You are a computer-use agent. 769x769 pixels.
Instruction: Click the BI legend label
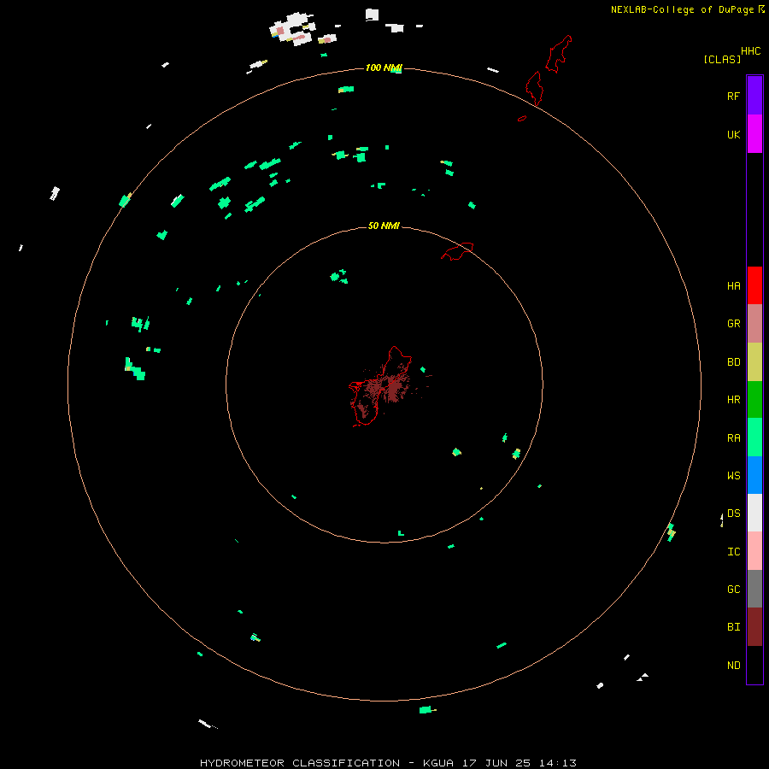coord(733,627)
